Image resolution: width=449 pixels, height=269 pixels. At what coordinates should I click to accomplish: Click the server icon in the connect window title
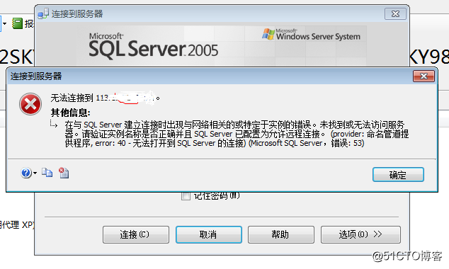pyautogui.click(x=43, y=13)
